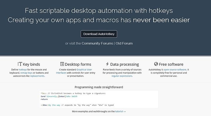The width and height of the screenshot is (211, 116).
Task: Click the Data processing lightning bolt icon
Action: (107, 64)
